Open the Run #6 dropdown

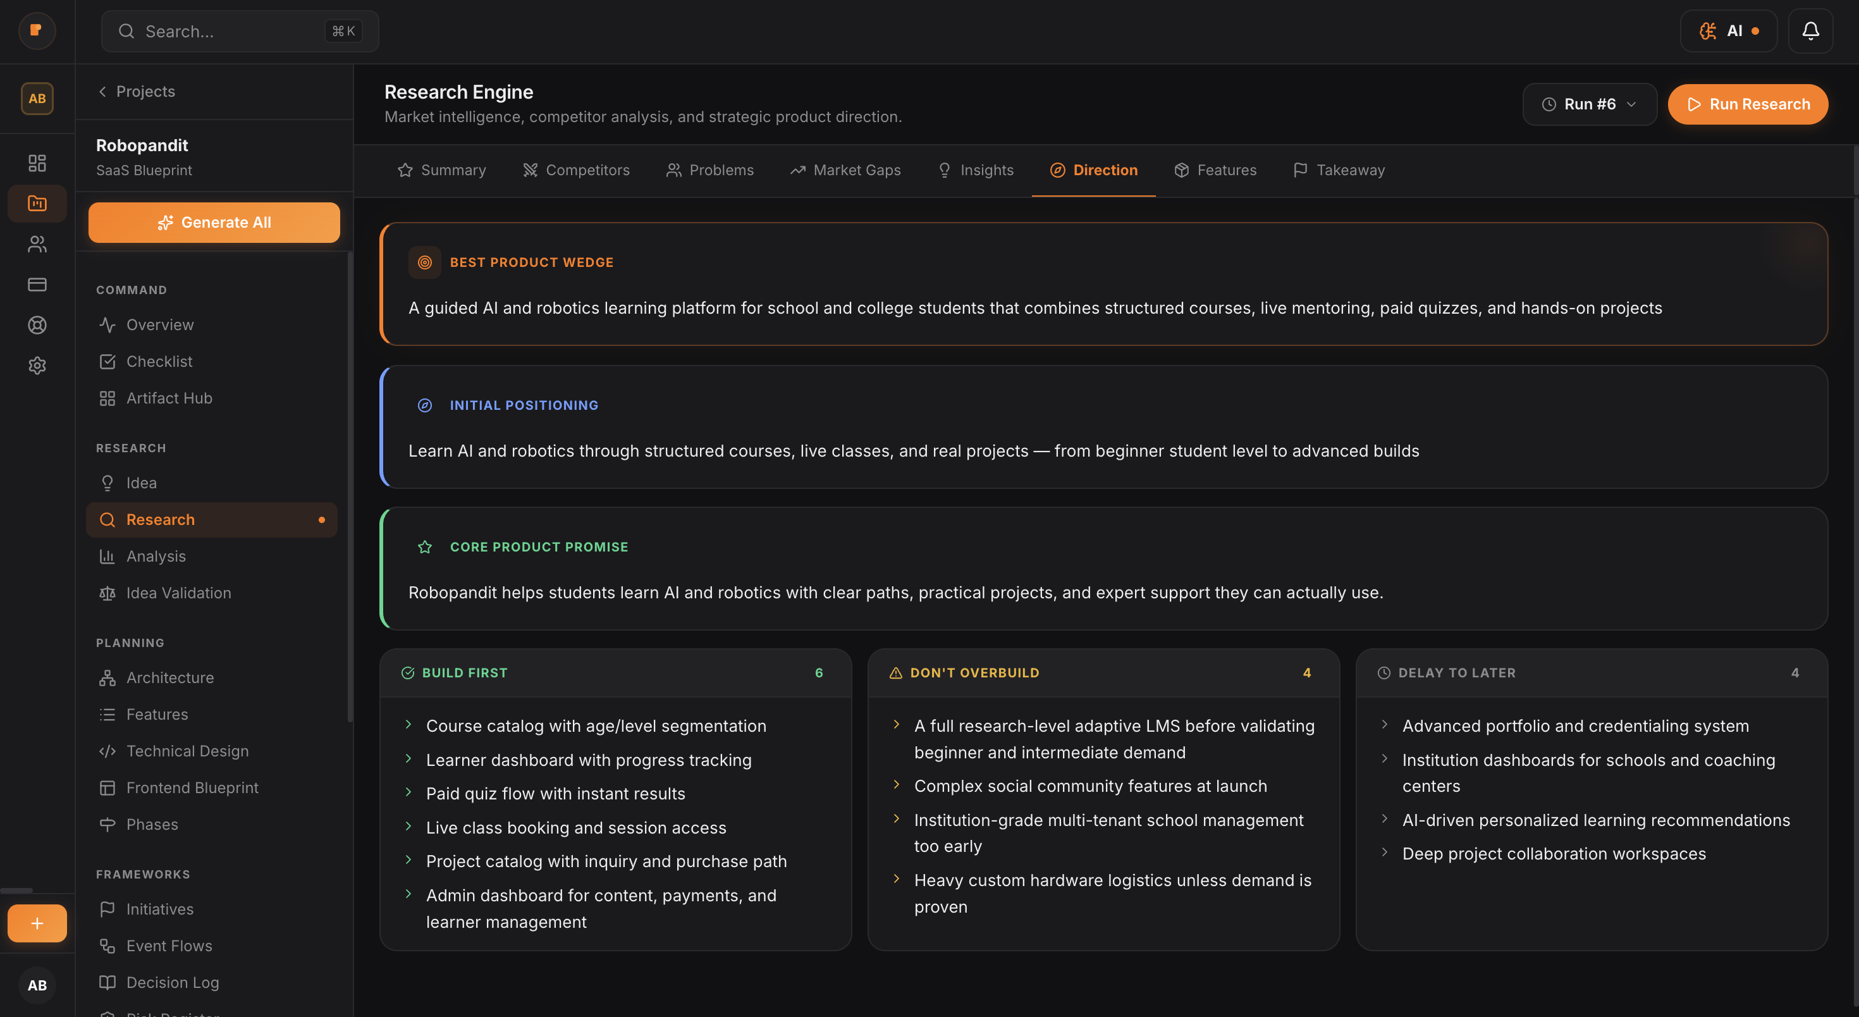(x=1589, y=104)
